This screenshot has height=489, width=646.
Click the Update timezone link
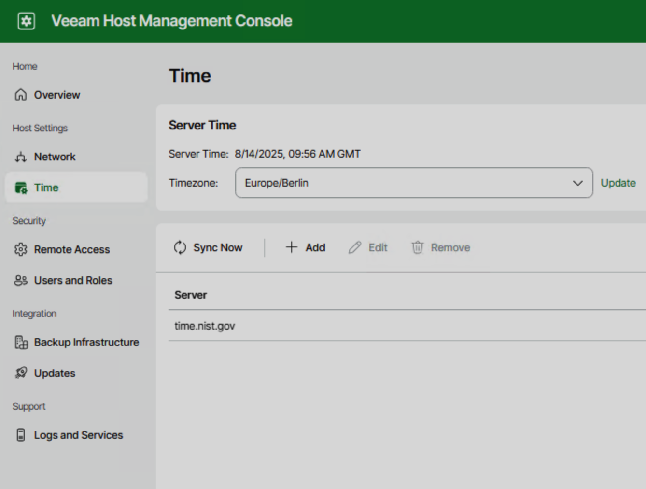point(618,183)
